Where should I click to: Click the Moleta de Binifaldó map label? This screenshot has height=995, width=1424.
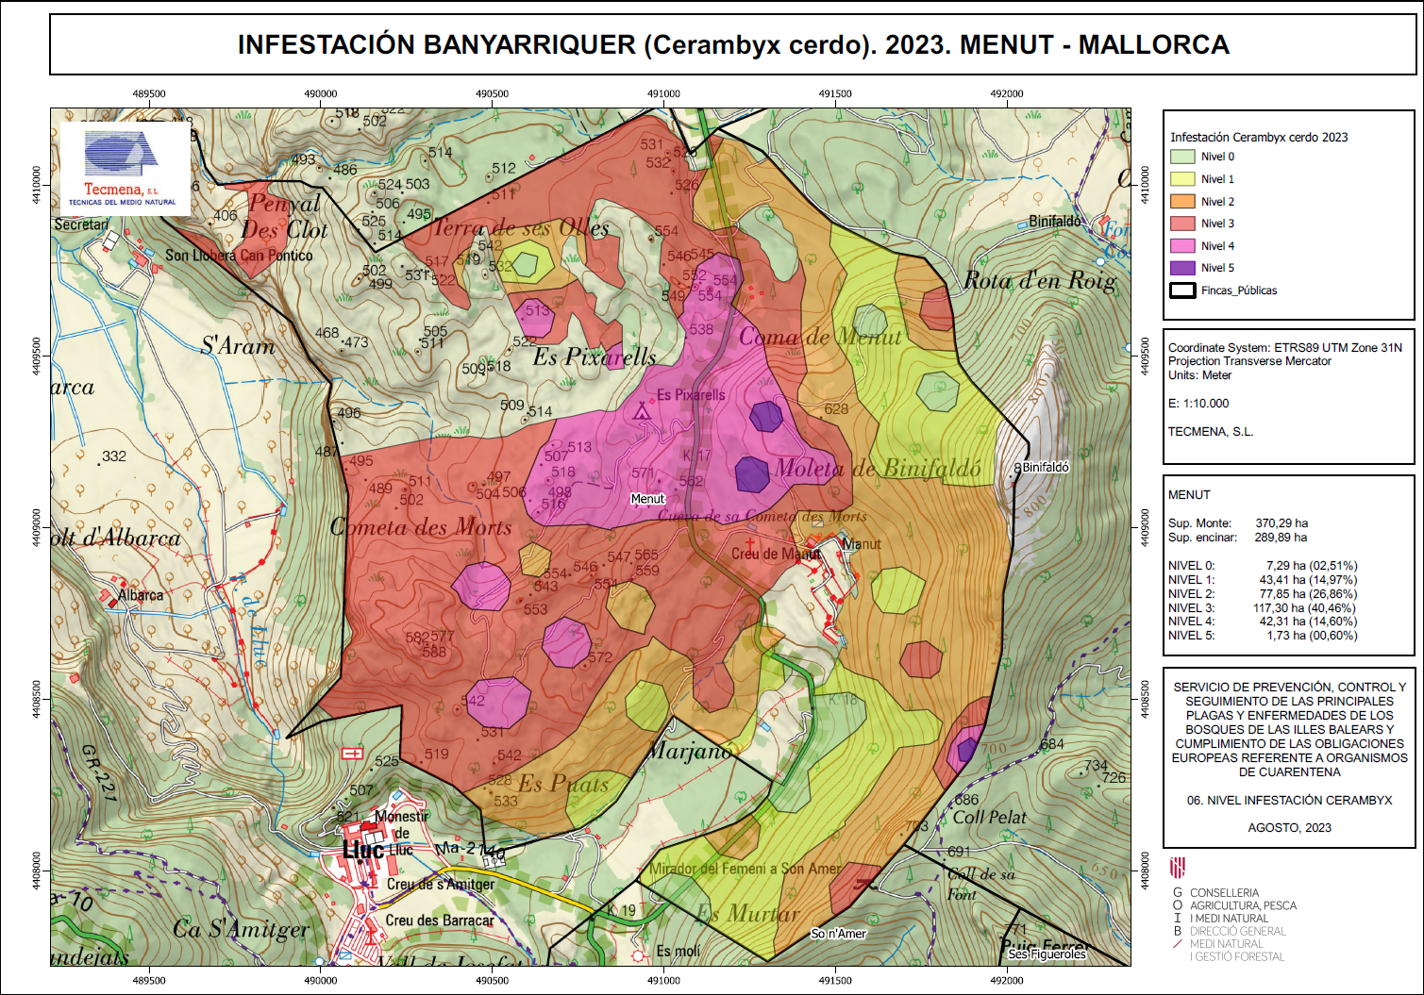point(877,469)
